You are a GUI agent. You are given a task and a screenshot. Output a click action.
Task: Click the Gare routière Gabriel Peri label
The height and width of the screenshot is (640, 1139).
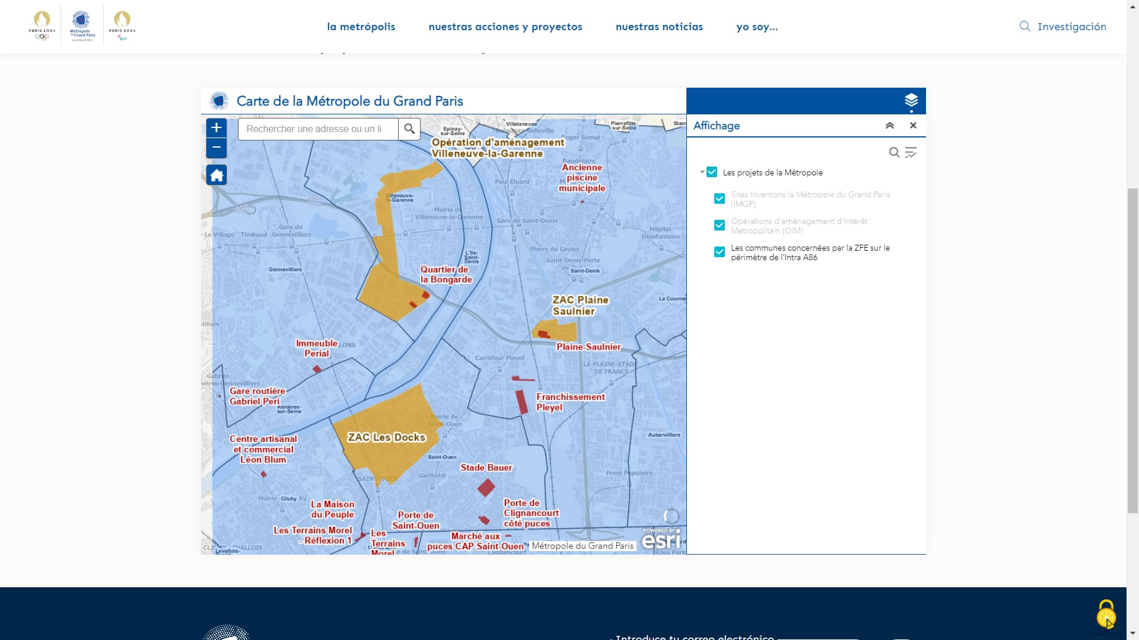pos(257,396)
